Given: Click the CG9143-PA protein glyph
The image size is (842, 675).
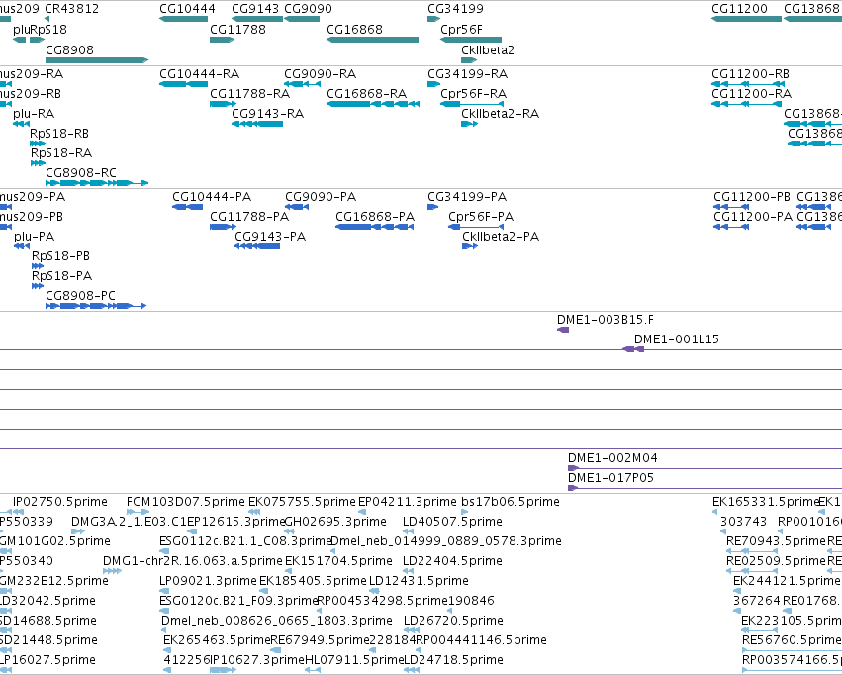Looking at the screenshot, I should [x=257, y=246].
